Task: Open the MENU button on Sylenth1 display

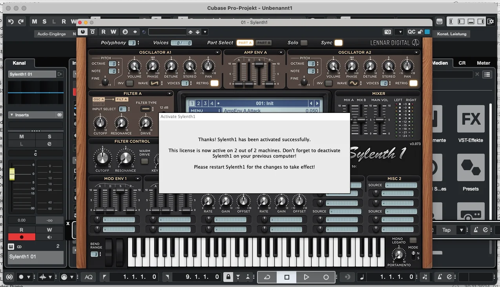Action: click(x=197, y=111)
